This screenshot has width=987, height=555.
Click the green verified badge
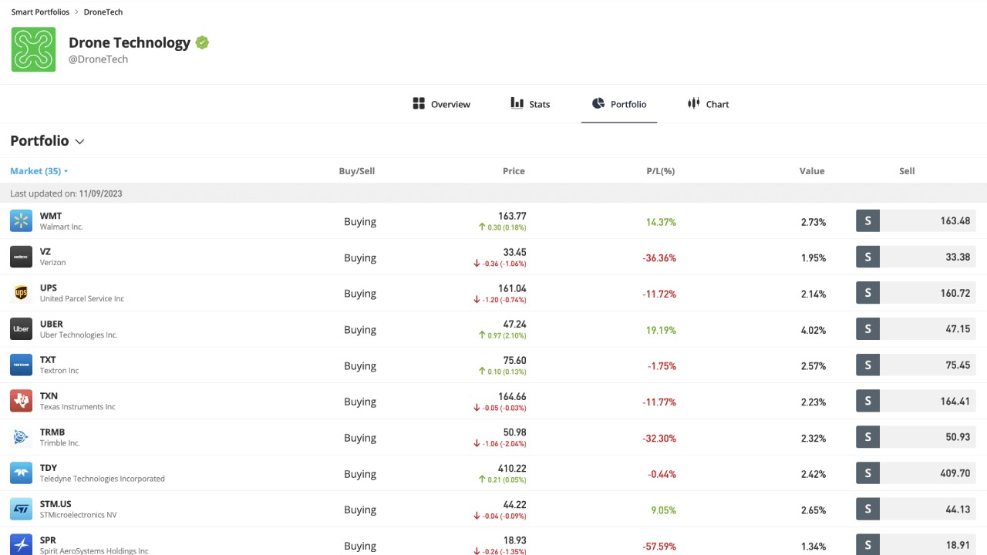click(202, 43)
